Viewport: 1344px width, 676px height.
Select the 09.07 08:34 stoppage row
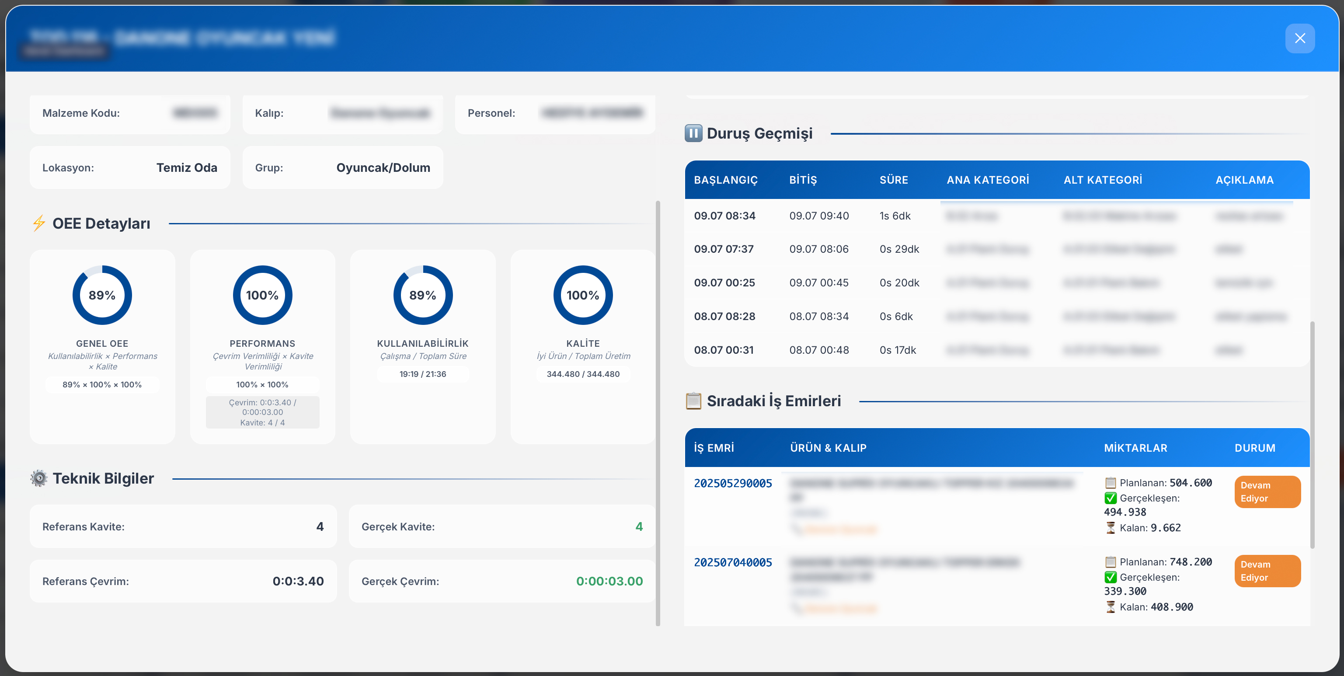point(724,216)
